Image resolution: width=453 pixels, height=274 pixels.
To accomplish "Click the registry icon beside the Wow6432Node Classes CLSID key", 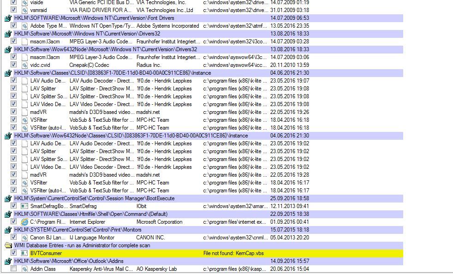I will tap(8, 136).
